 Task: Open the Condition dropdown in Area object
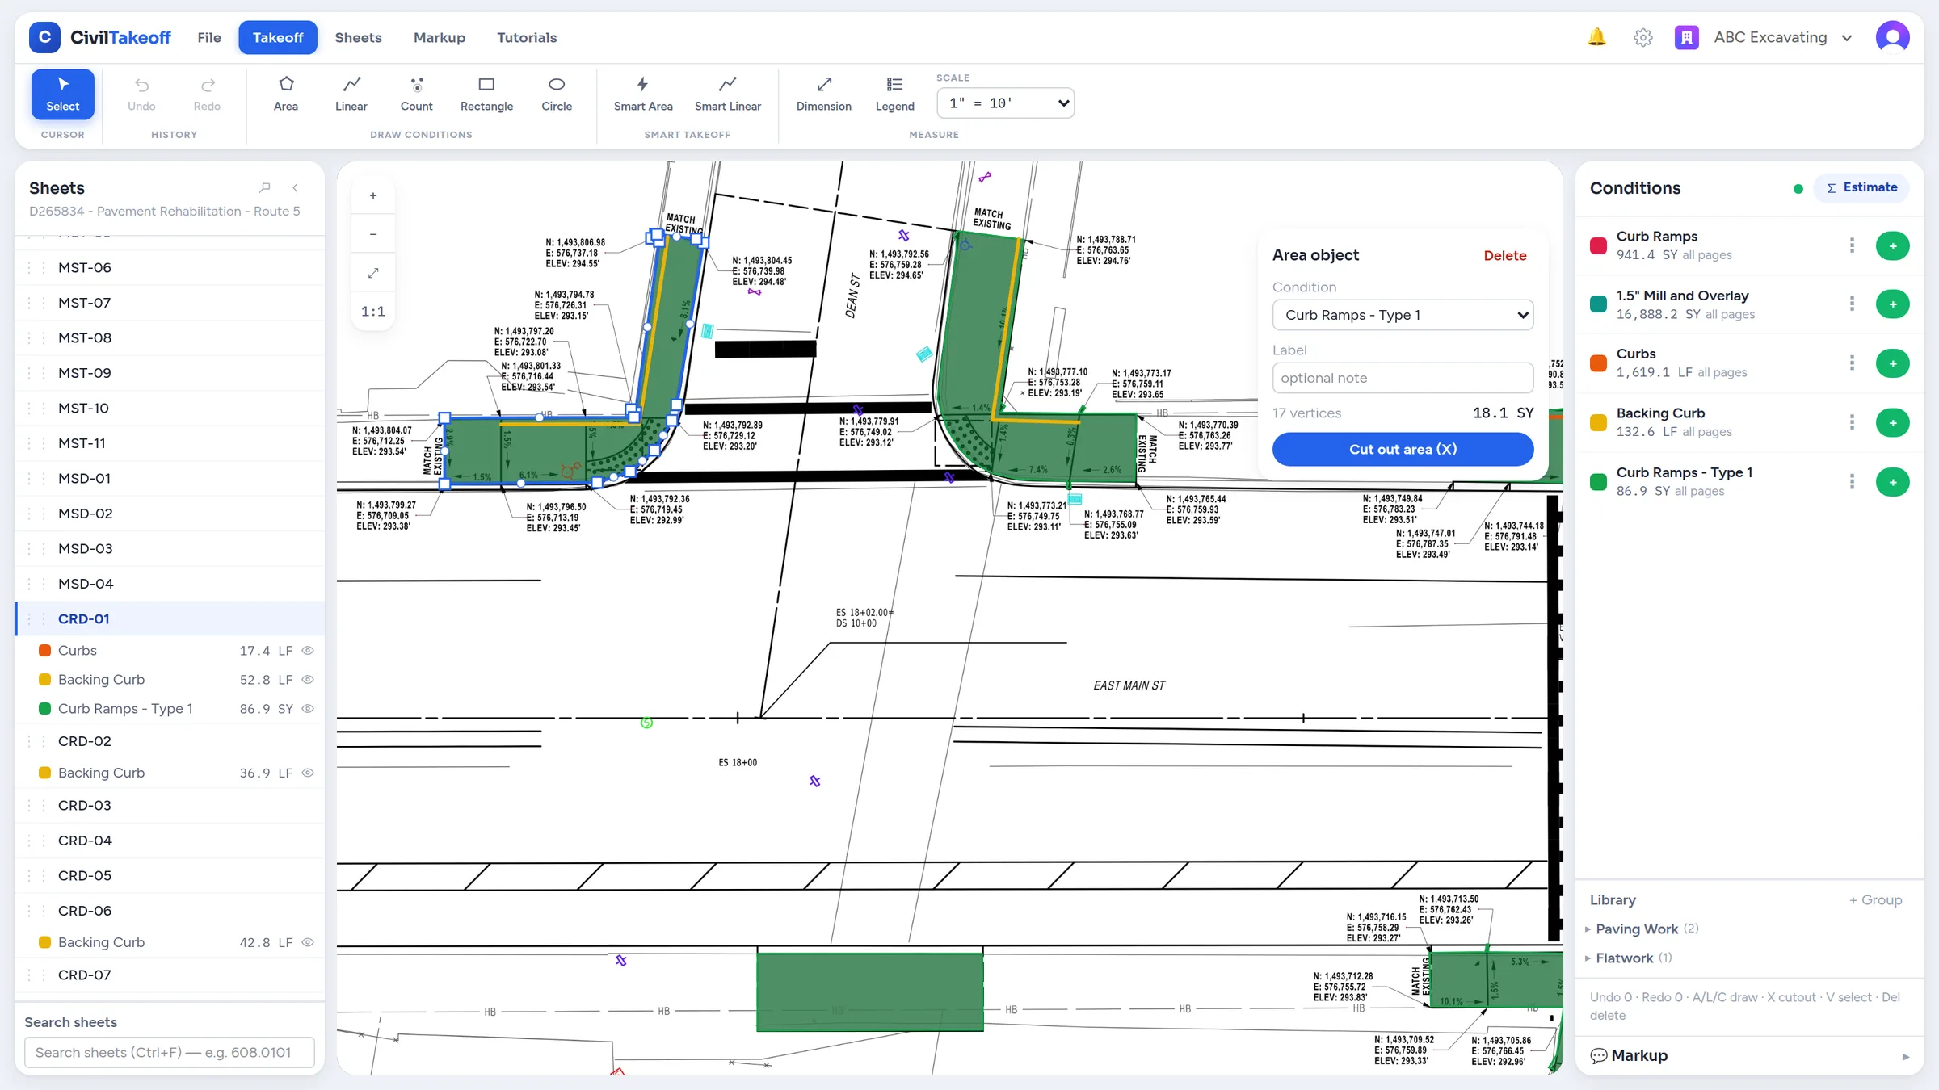(x=1403, y=315)
